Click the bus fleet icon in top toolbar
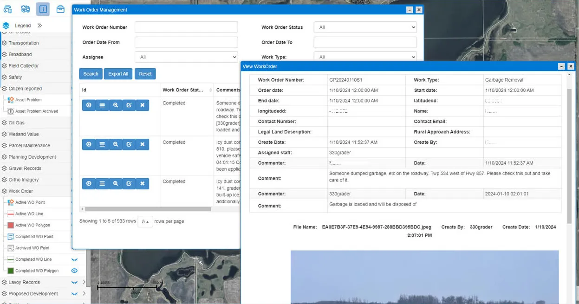Screen dimensions: 579x304 coord(26,9)
